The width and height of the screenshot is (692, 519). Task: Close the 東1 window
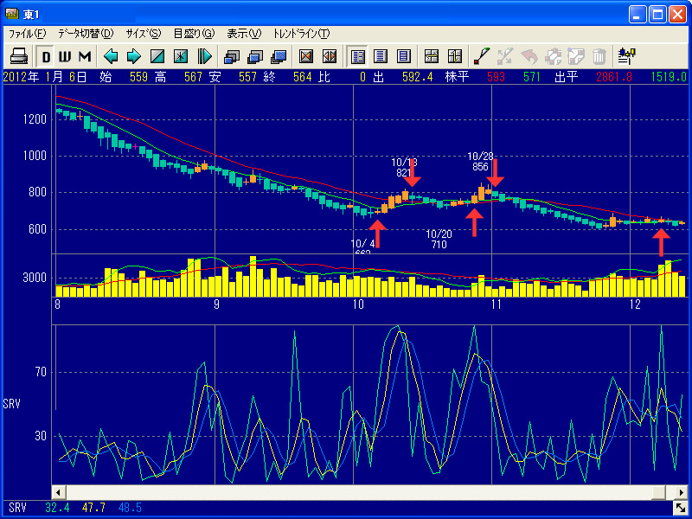click(x=677, y=15)
